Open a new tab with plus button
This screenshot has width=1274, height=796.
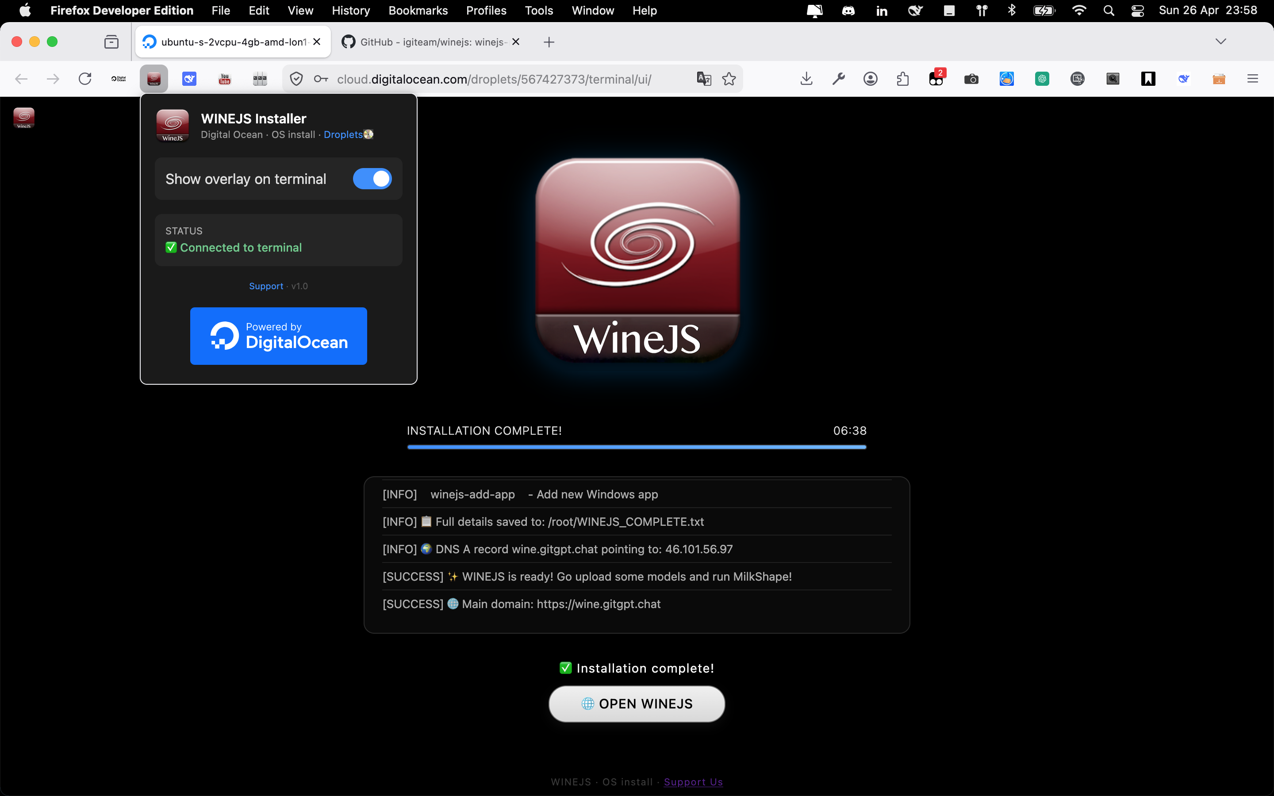[549, 42]
